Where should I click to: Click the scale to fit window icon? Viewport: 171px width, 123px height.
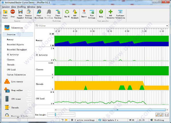(x=167, y=115)
